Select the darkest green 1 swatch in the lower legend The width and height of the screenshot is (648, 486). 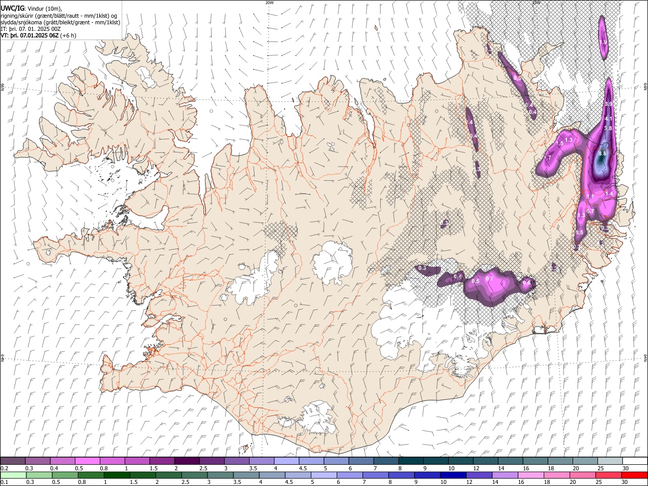(x=116, y=475)
